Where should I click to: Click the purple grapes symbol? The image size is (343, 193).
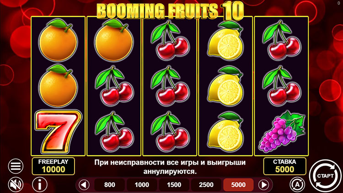[282, 132]
